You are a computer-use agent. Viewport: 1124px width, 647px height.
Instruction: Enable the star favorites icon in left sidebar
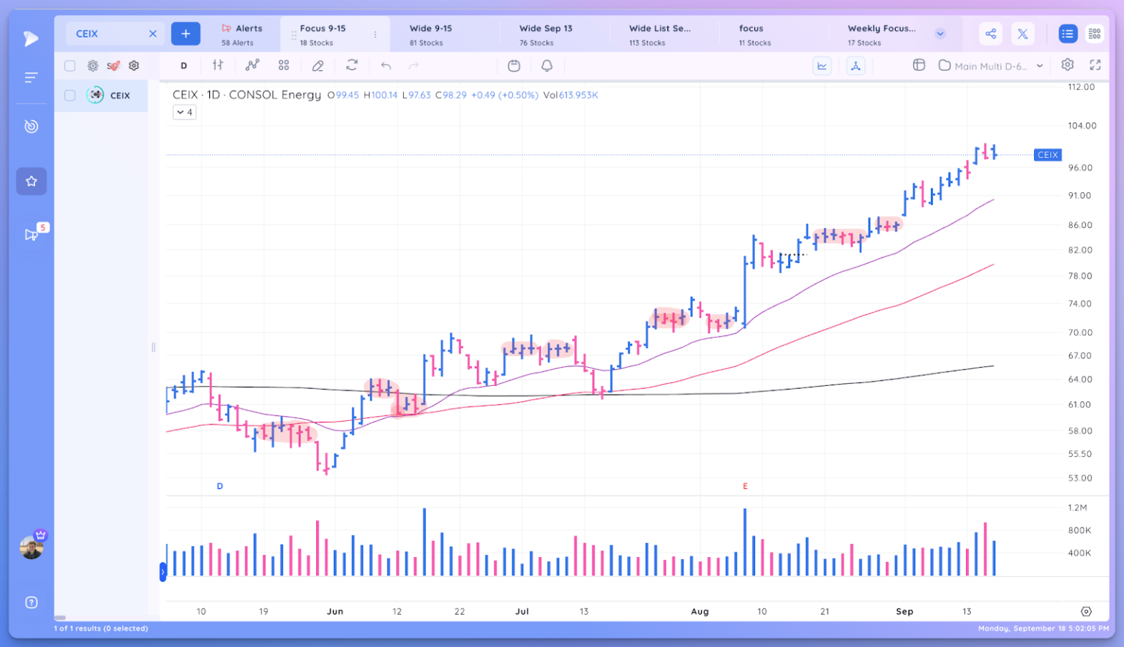point(31,181)
